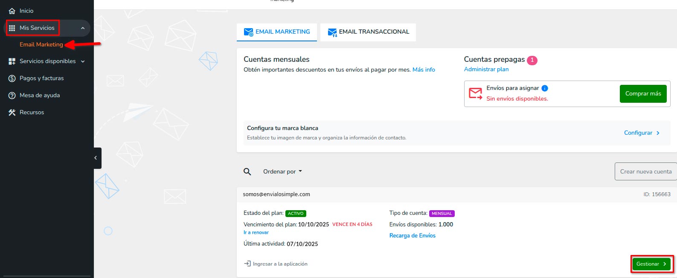Viewport: 677px width, 278px height.
Task: Click the Servicios disponibles icon
Action: tap(12, 61)
